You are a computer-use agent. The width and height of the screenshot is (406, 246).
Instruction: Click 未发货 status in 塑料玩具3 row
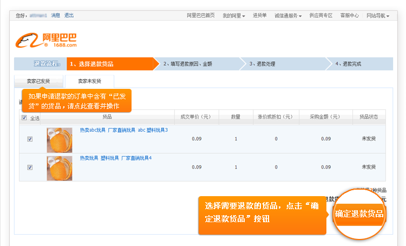point(369,139)
